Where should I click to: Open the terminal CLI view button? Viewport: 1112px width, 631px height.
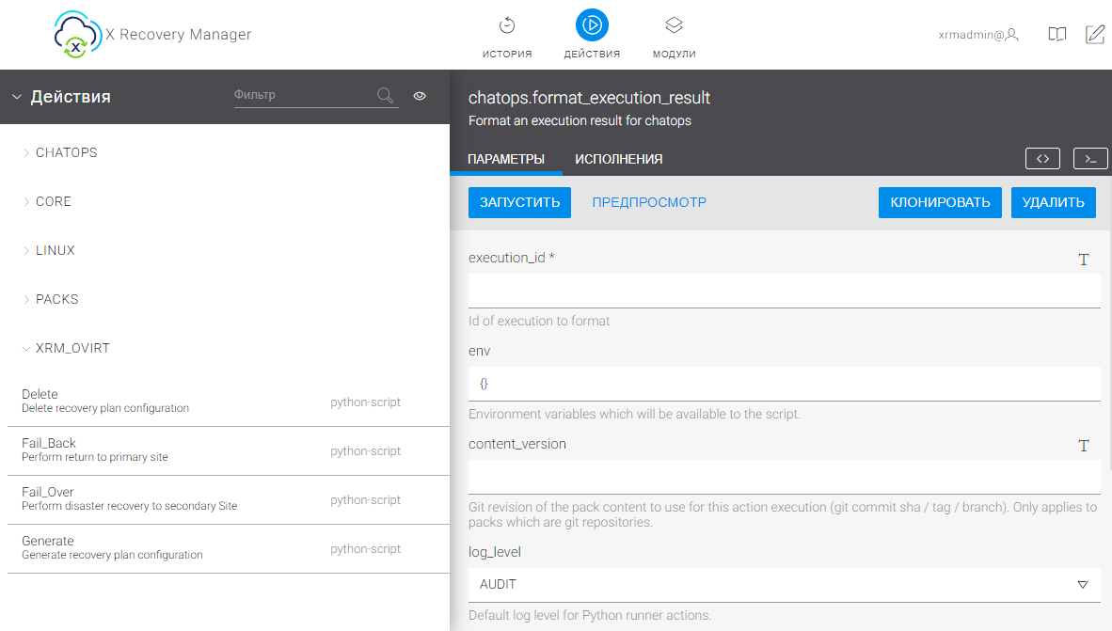(1090, 159)
